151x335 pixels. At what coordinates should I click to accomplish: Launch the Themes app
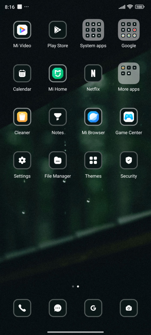(x=93, y=160)
